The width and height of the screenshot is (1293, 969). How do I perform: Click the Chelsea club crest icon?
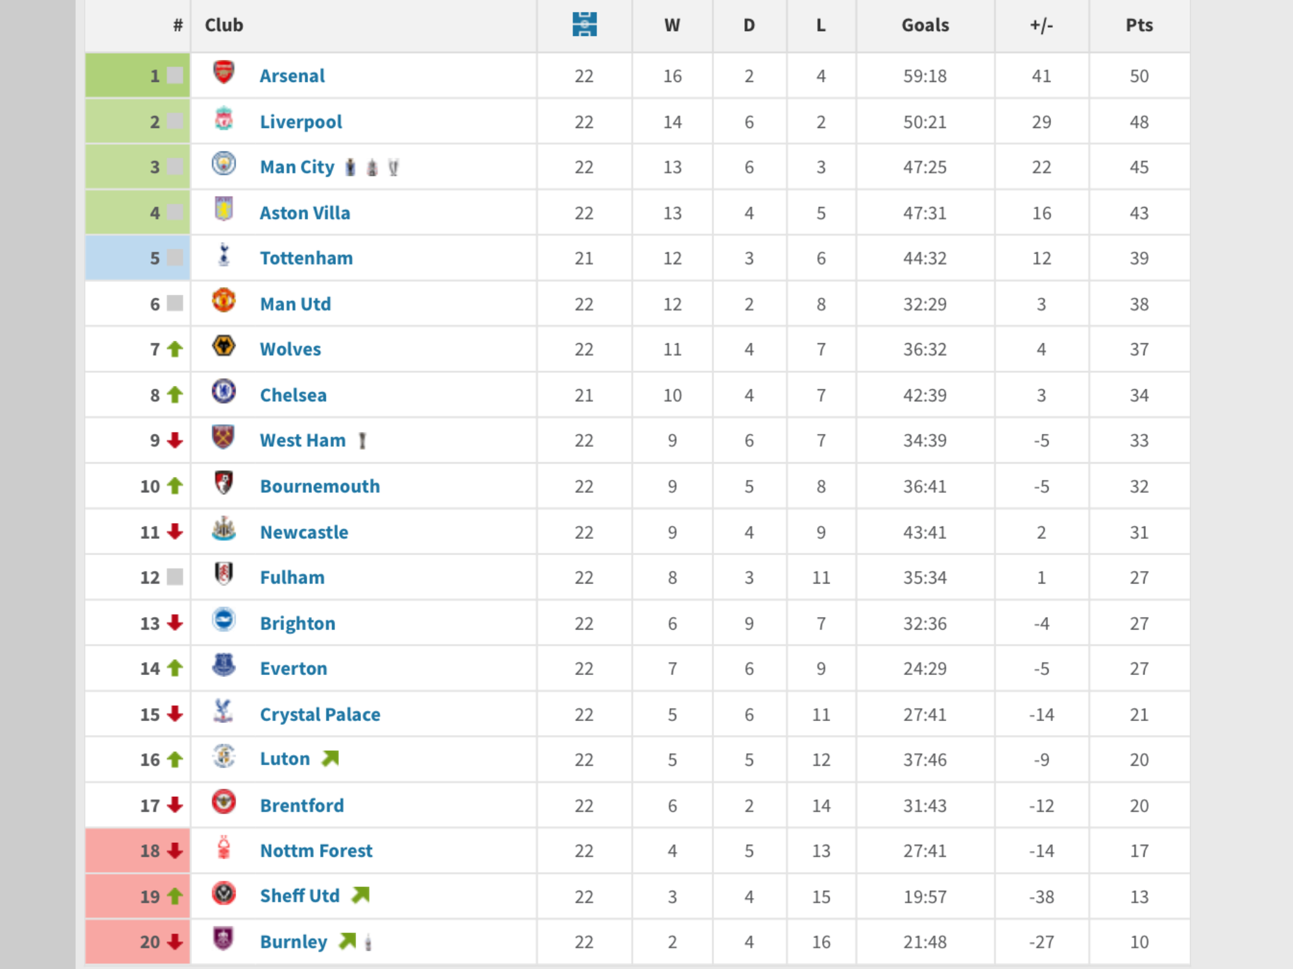[x=223, y=392]
